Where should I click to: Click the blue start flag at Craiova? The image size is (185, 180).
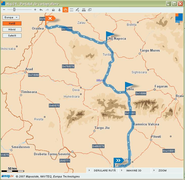tap(118, 160)
